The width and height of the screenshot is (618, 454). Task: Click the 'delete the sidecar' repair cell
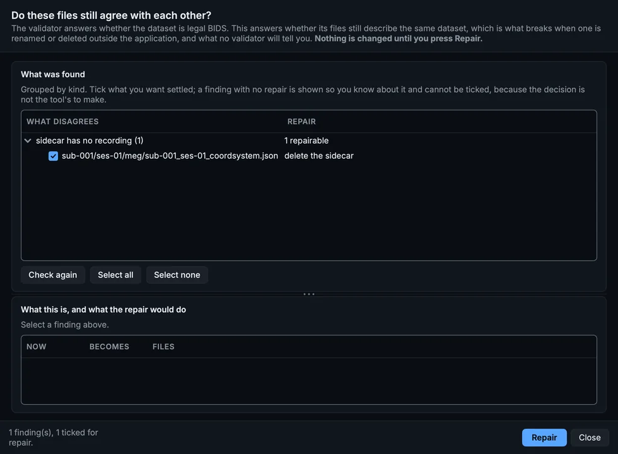click(319, 156)
